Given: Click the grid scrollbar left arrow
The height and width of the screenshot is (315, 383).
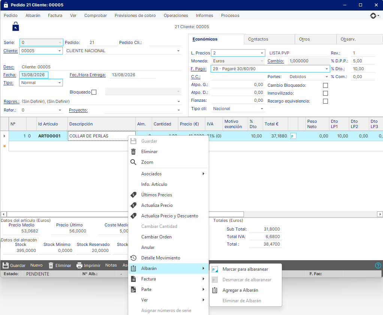Looking at the screenshot, I should (x=3, y=214).
